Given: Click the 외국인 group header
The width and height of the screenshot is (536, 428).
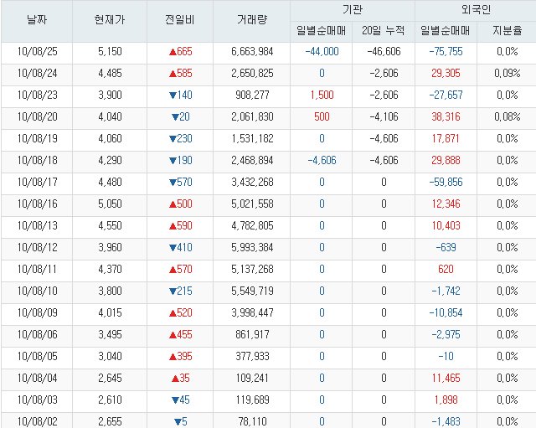Looking at the screenshot, I should (476, 9).
